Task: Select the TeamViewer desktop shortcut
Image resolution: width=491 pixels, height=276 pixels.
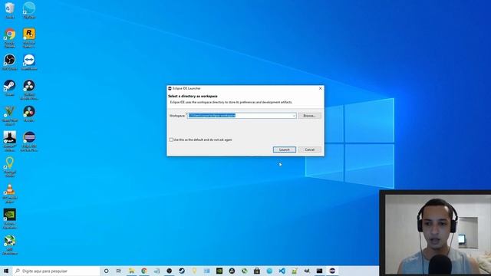Action: [29, 62]
